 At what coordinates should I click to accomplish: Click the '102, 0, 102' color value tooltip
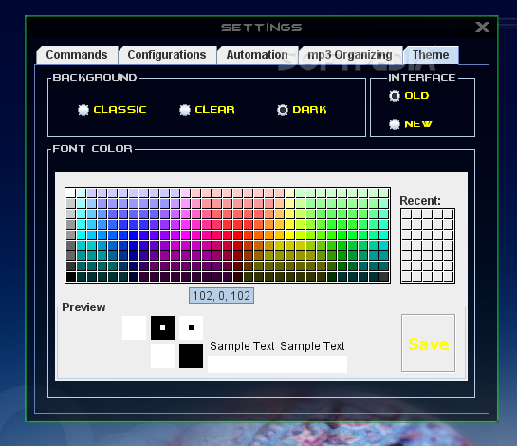pos(221,295)
